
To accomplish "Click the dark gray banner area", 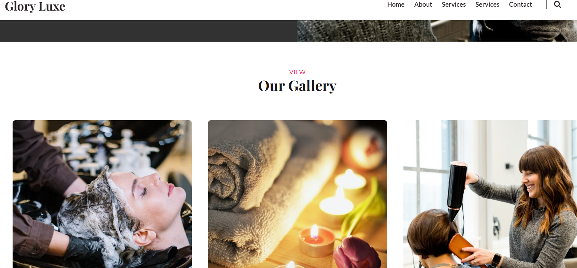I will 149,31.
